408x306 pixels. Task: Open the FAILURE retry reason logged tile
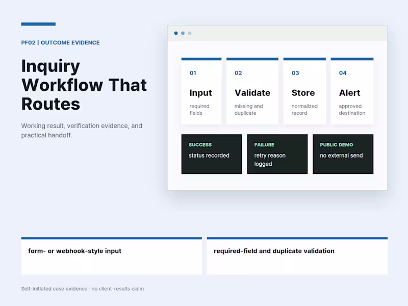click(277, 154)
